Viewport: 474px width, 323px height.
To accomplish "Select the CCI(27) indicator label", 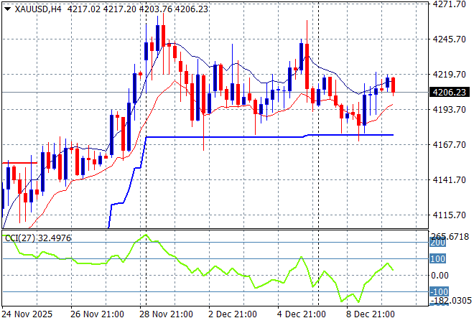I will pyautogui.click(x=21, y=238).
